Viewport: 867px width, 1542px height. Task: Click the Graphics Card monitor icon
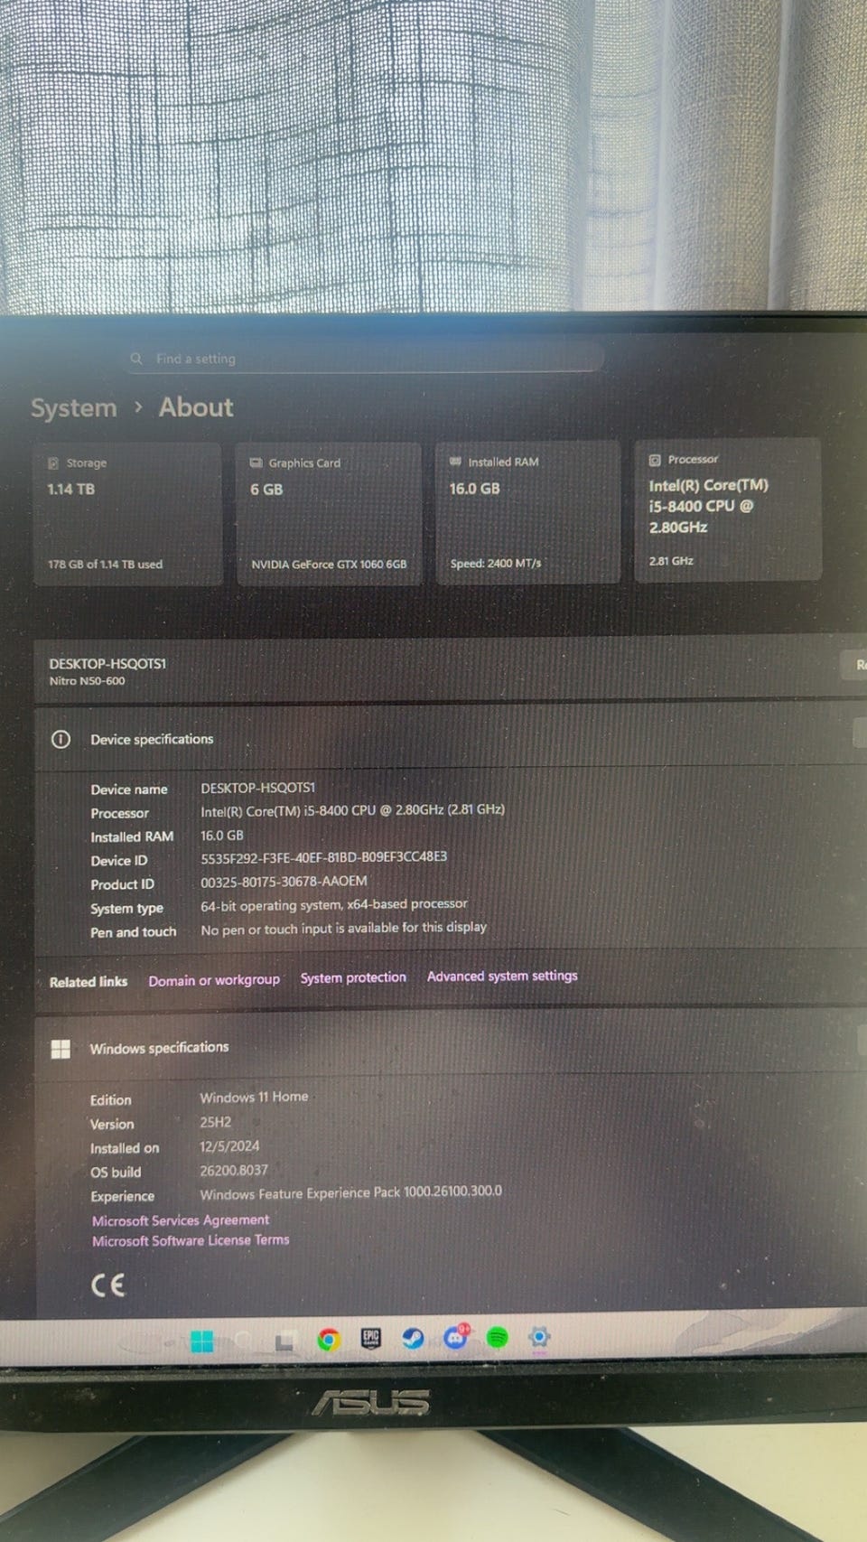[256, 463]
